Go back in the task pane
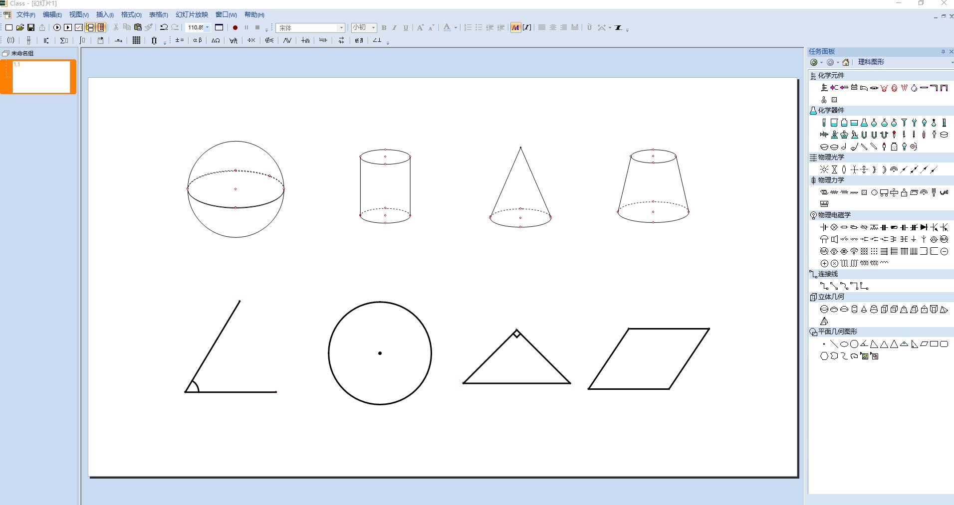Screen dimensions: 954x505 tap(814, 62)
